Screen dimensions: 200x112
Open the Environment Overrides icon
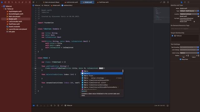[58, 105]
